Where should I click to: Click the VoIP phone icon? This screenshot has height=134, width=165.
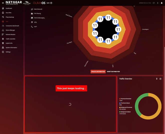coord(32,27)
